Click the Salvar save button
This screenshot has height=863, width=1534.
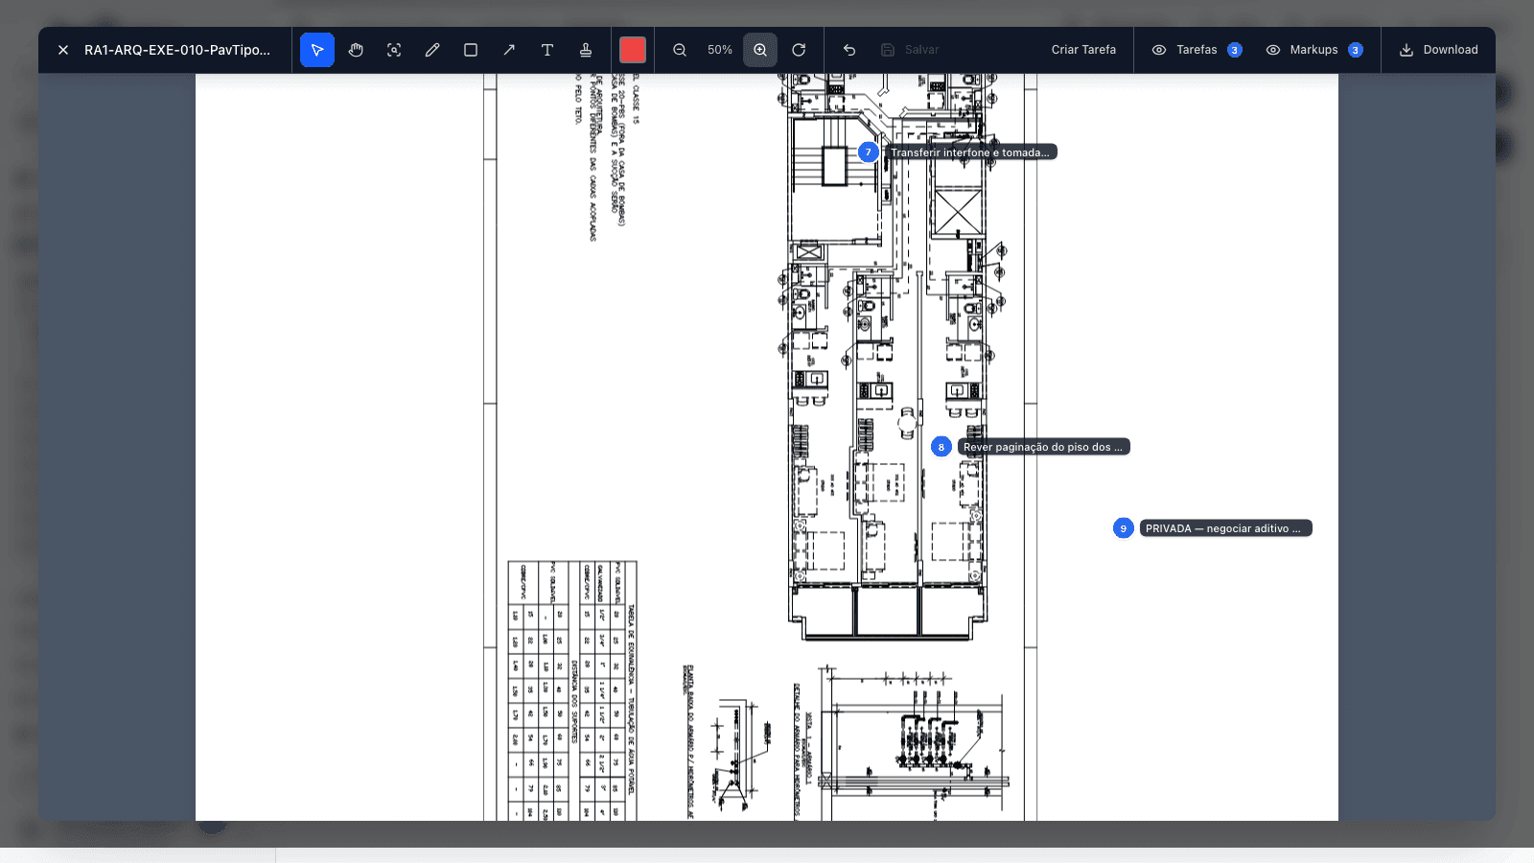910,50
